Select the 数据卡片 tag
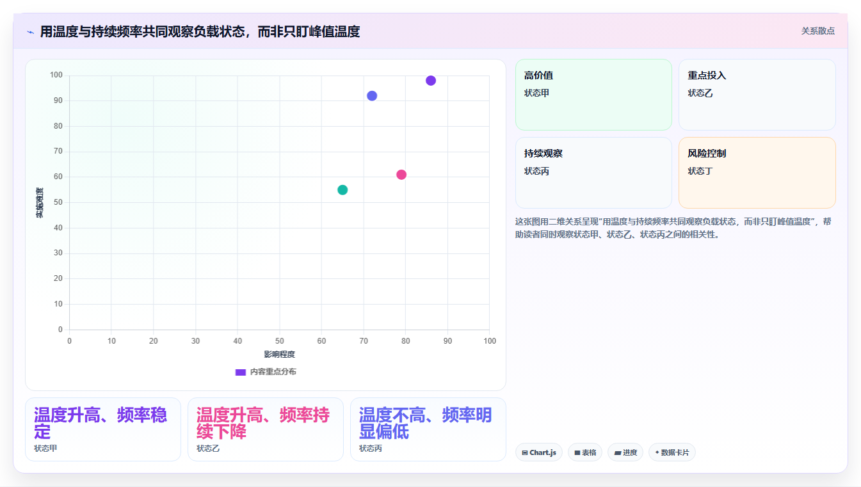The image size is (861, 487). tap(672, 452)
